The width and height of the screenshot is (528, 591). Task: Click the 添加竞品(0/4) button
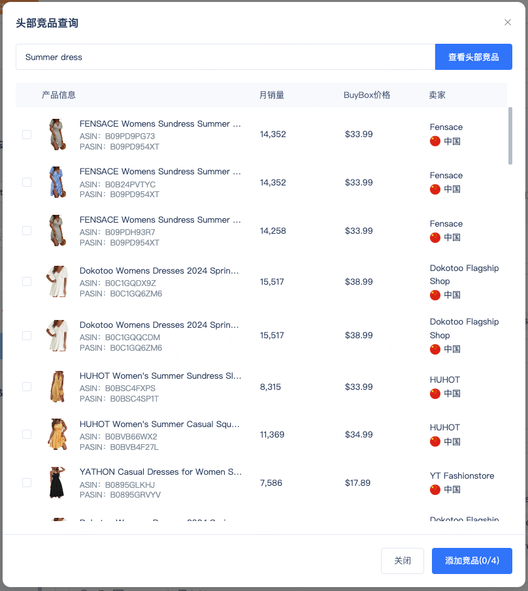[x=472, y=560]
